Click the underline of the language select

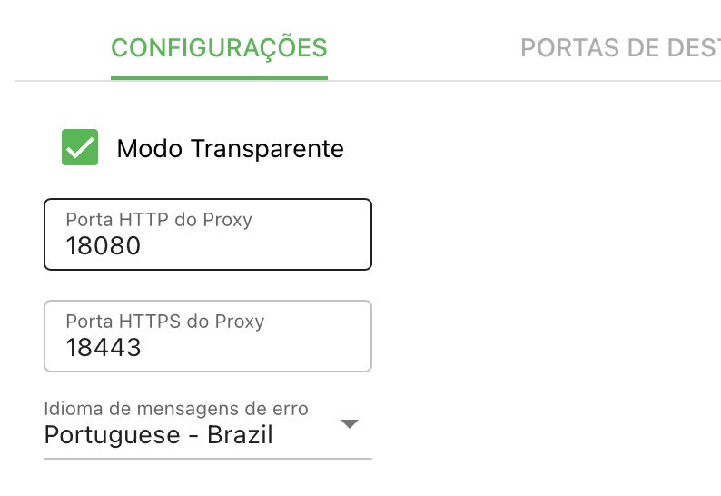tap(207, 458)
